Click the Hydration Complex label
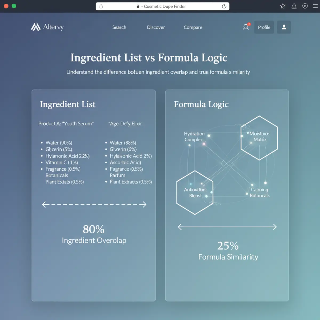This screenshot has width=320, height=320. pos(194,137)
